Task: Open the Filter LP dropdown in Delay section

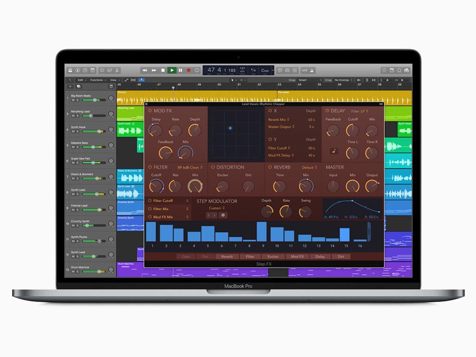Action: 363,111
